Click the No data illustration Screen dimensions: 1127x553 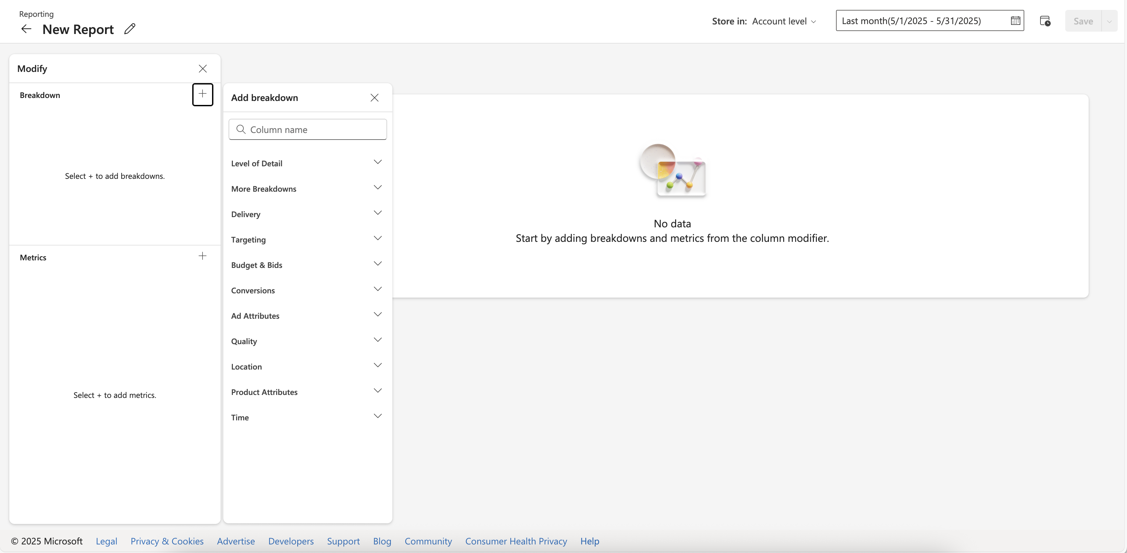[673, 171]
